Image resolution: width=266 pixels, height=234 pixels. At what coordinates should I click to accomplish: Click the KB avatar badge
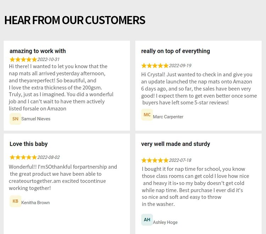pos(15,201)
